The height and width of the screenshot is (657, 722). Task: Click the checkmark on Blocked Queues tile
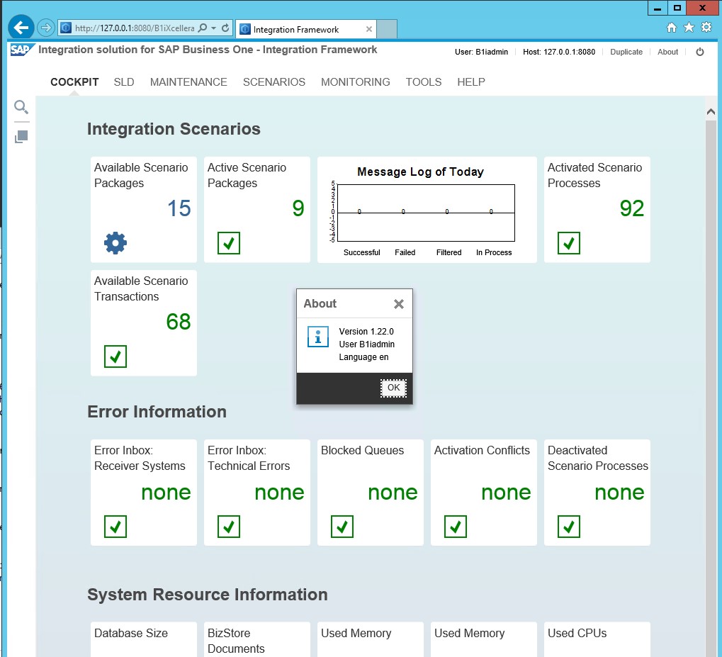coord(342,527)
